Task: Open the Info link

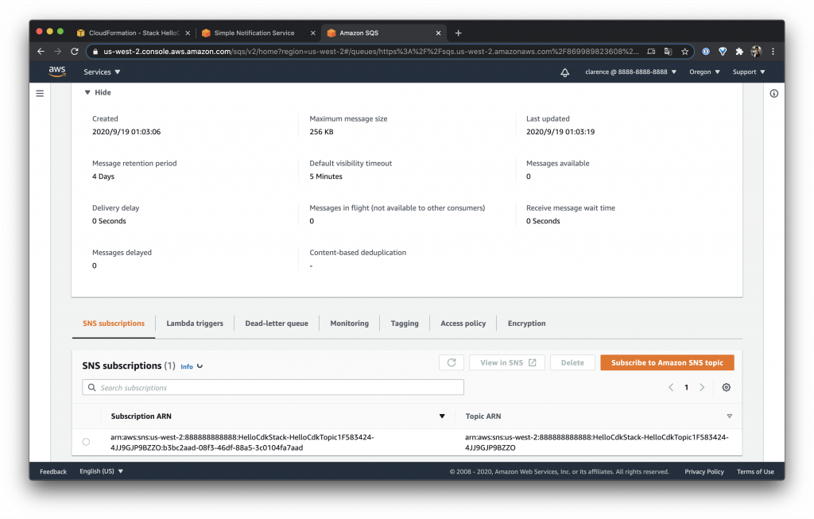Action: click(x=186, y=366)
